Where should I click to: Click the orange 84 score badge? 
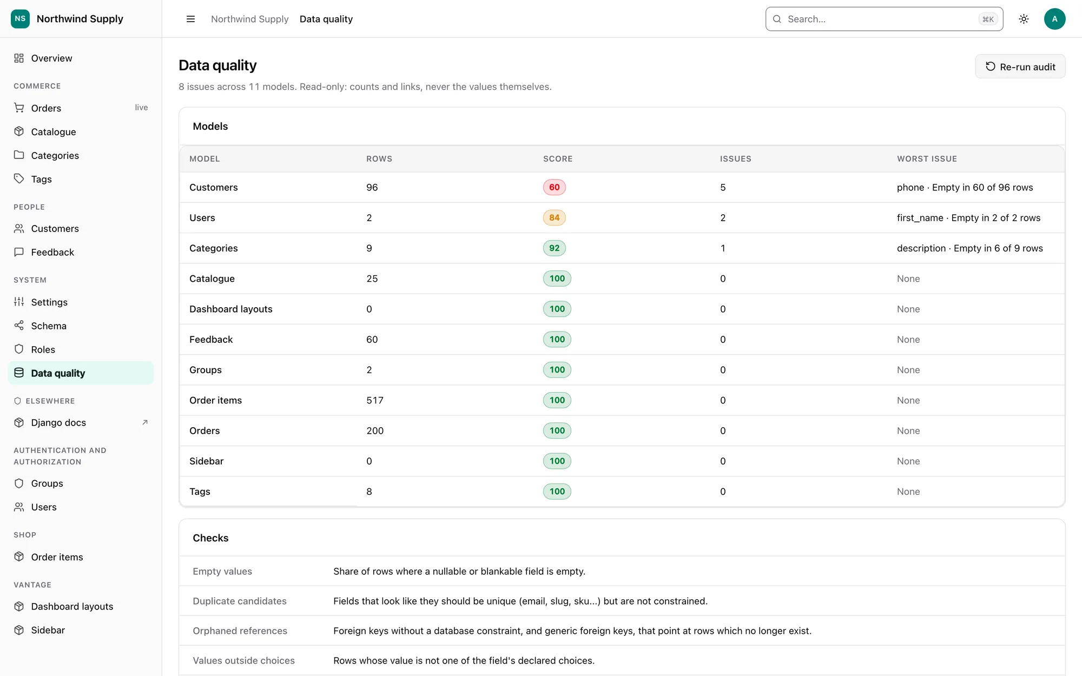point(554,217)
